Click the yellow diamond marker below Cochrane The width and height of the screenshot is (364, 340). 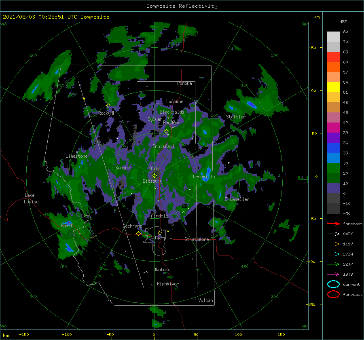[x=139, y=233]
